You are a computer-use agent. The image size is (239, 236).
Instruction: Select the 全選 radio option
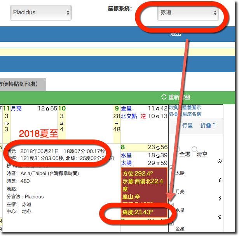coord(178,149)
